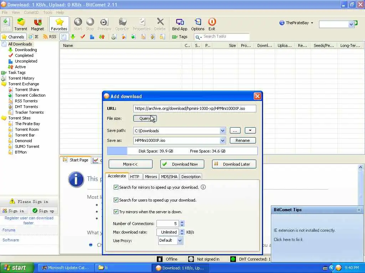Click the Forums link
Viewport: 365px width, 273px height.
pos(9,230)
